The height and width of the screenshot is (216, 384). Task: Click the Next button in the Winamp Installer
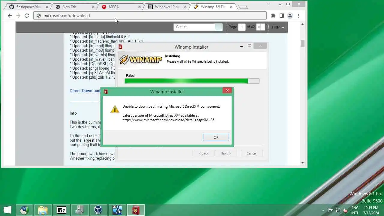click(x=226, y=153)
